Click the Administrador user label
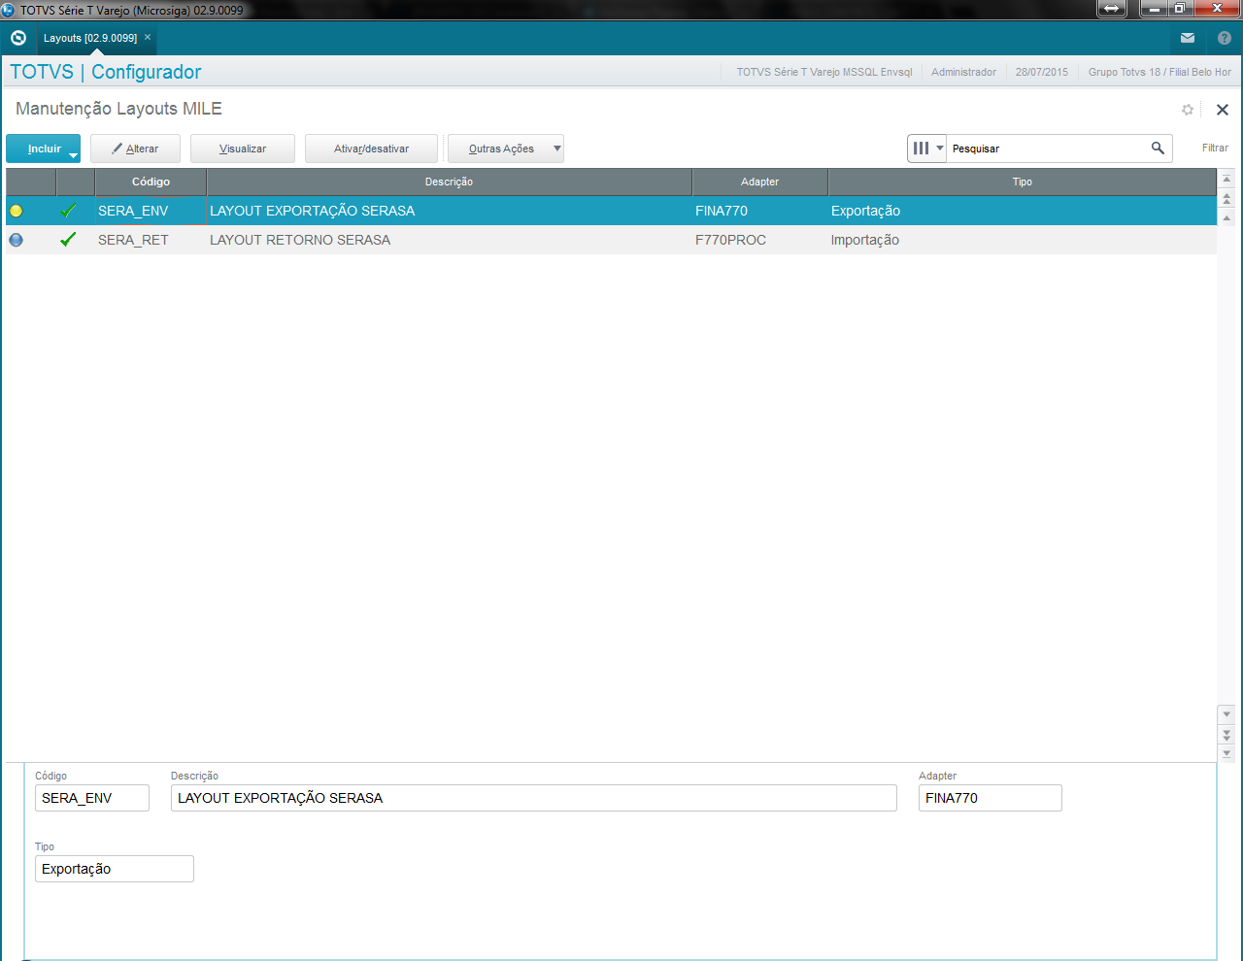This screenshot has width=1243, height=961. (x=963, y=72)
